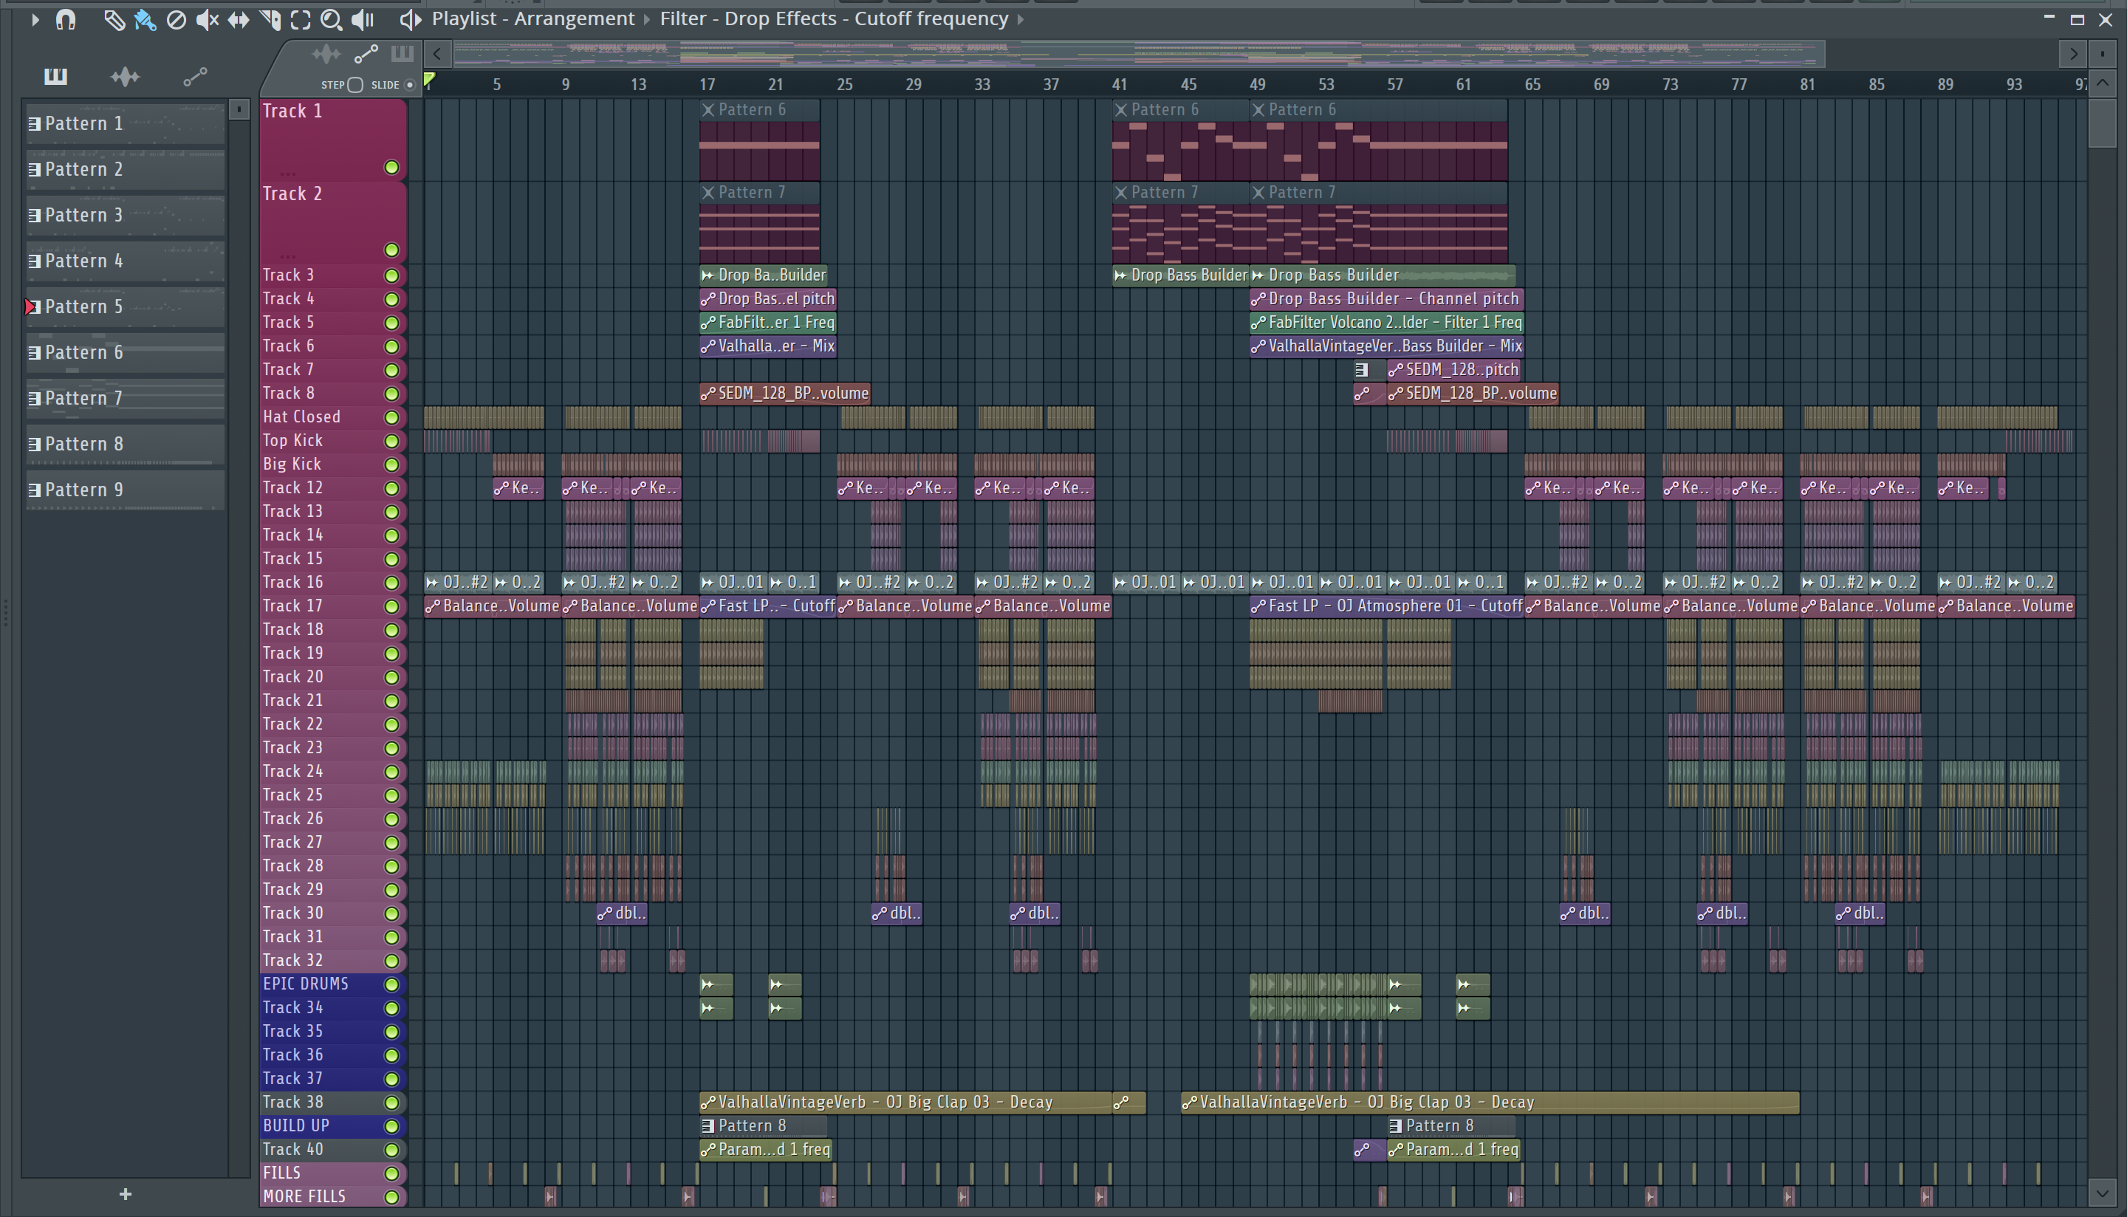Screen dimensions: 2127x1217
Task: Select the Zoom tool
Action: (331, 19)
